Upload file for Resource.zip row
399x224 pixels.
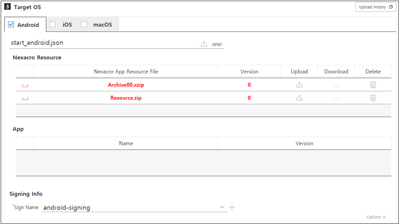pyautogui.click(x=299, y=98)
